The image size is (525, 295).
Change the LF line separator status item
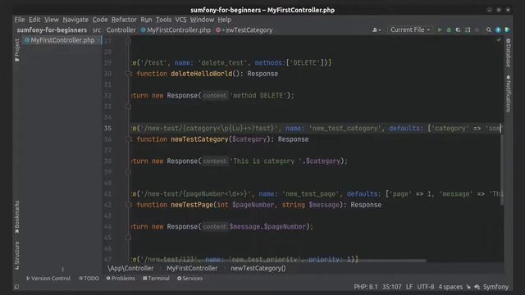[x=409, y=287]
